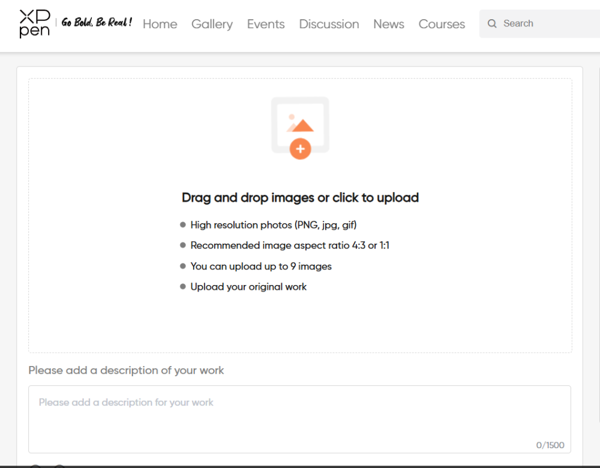Click the 0/1500 character counter
The height and width of the screenshot is (468, 600).
pyautogui.click(x=550, y=445)
